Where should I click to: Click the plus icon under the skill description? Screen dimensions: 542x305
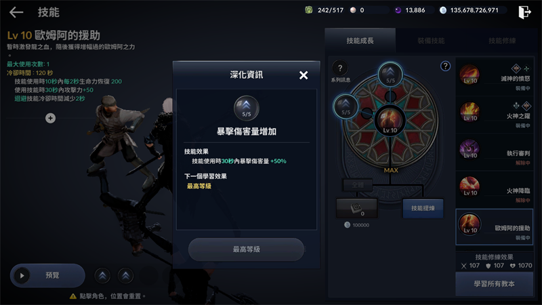[x=50, y=118]
